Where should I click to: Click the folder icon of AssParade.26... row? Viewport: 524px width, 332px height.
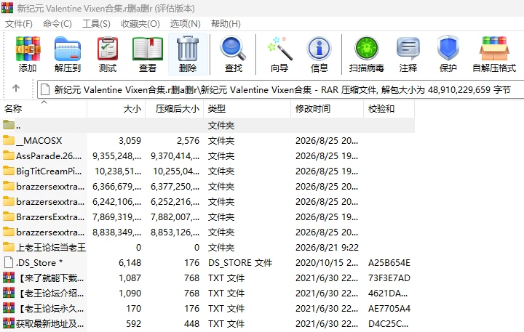tap(9, 155)
